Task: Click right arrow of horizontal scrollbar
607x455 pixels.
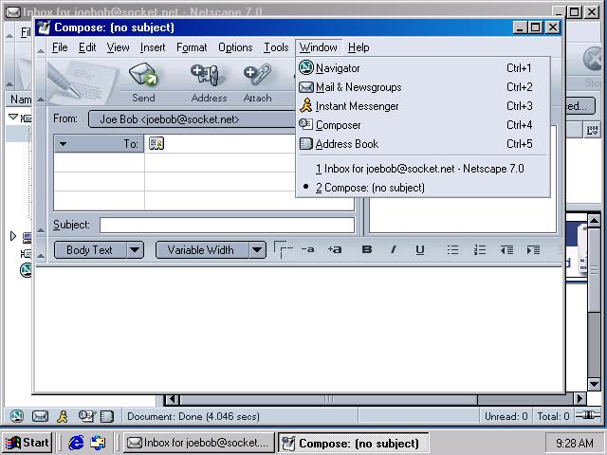Action: 579,398
